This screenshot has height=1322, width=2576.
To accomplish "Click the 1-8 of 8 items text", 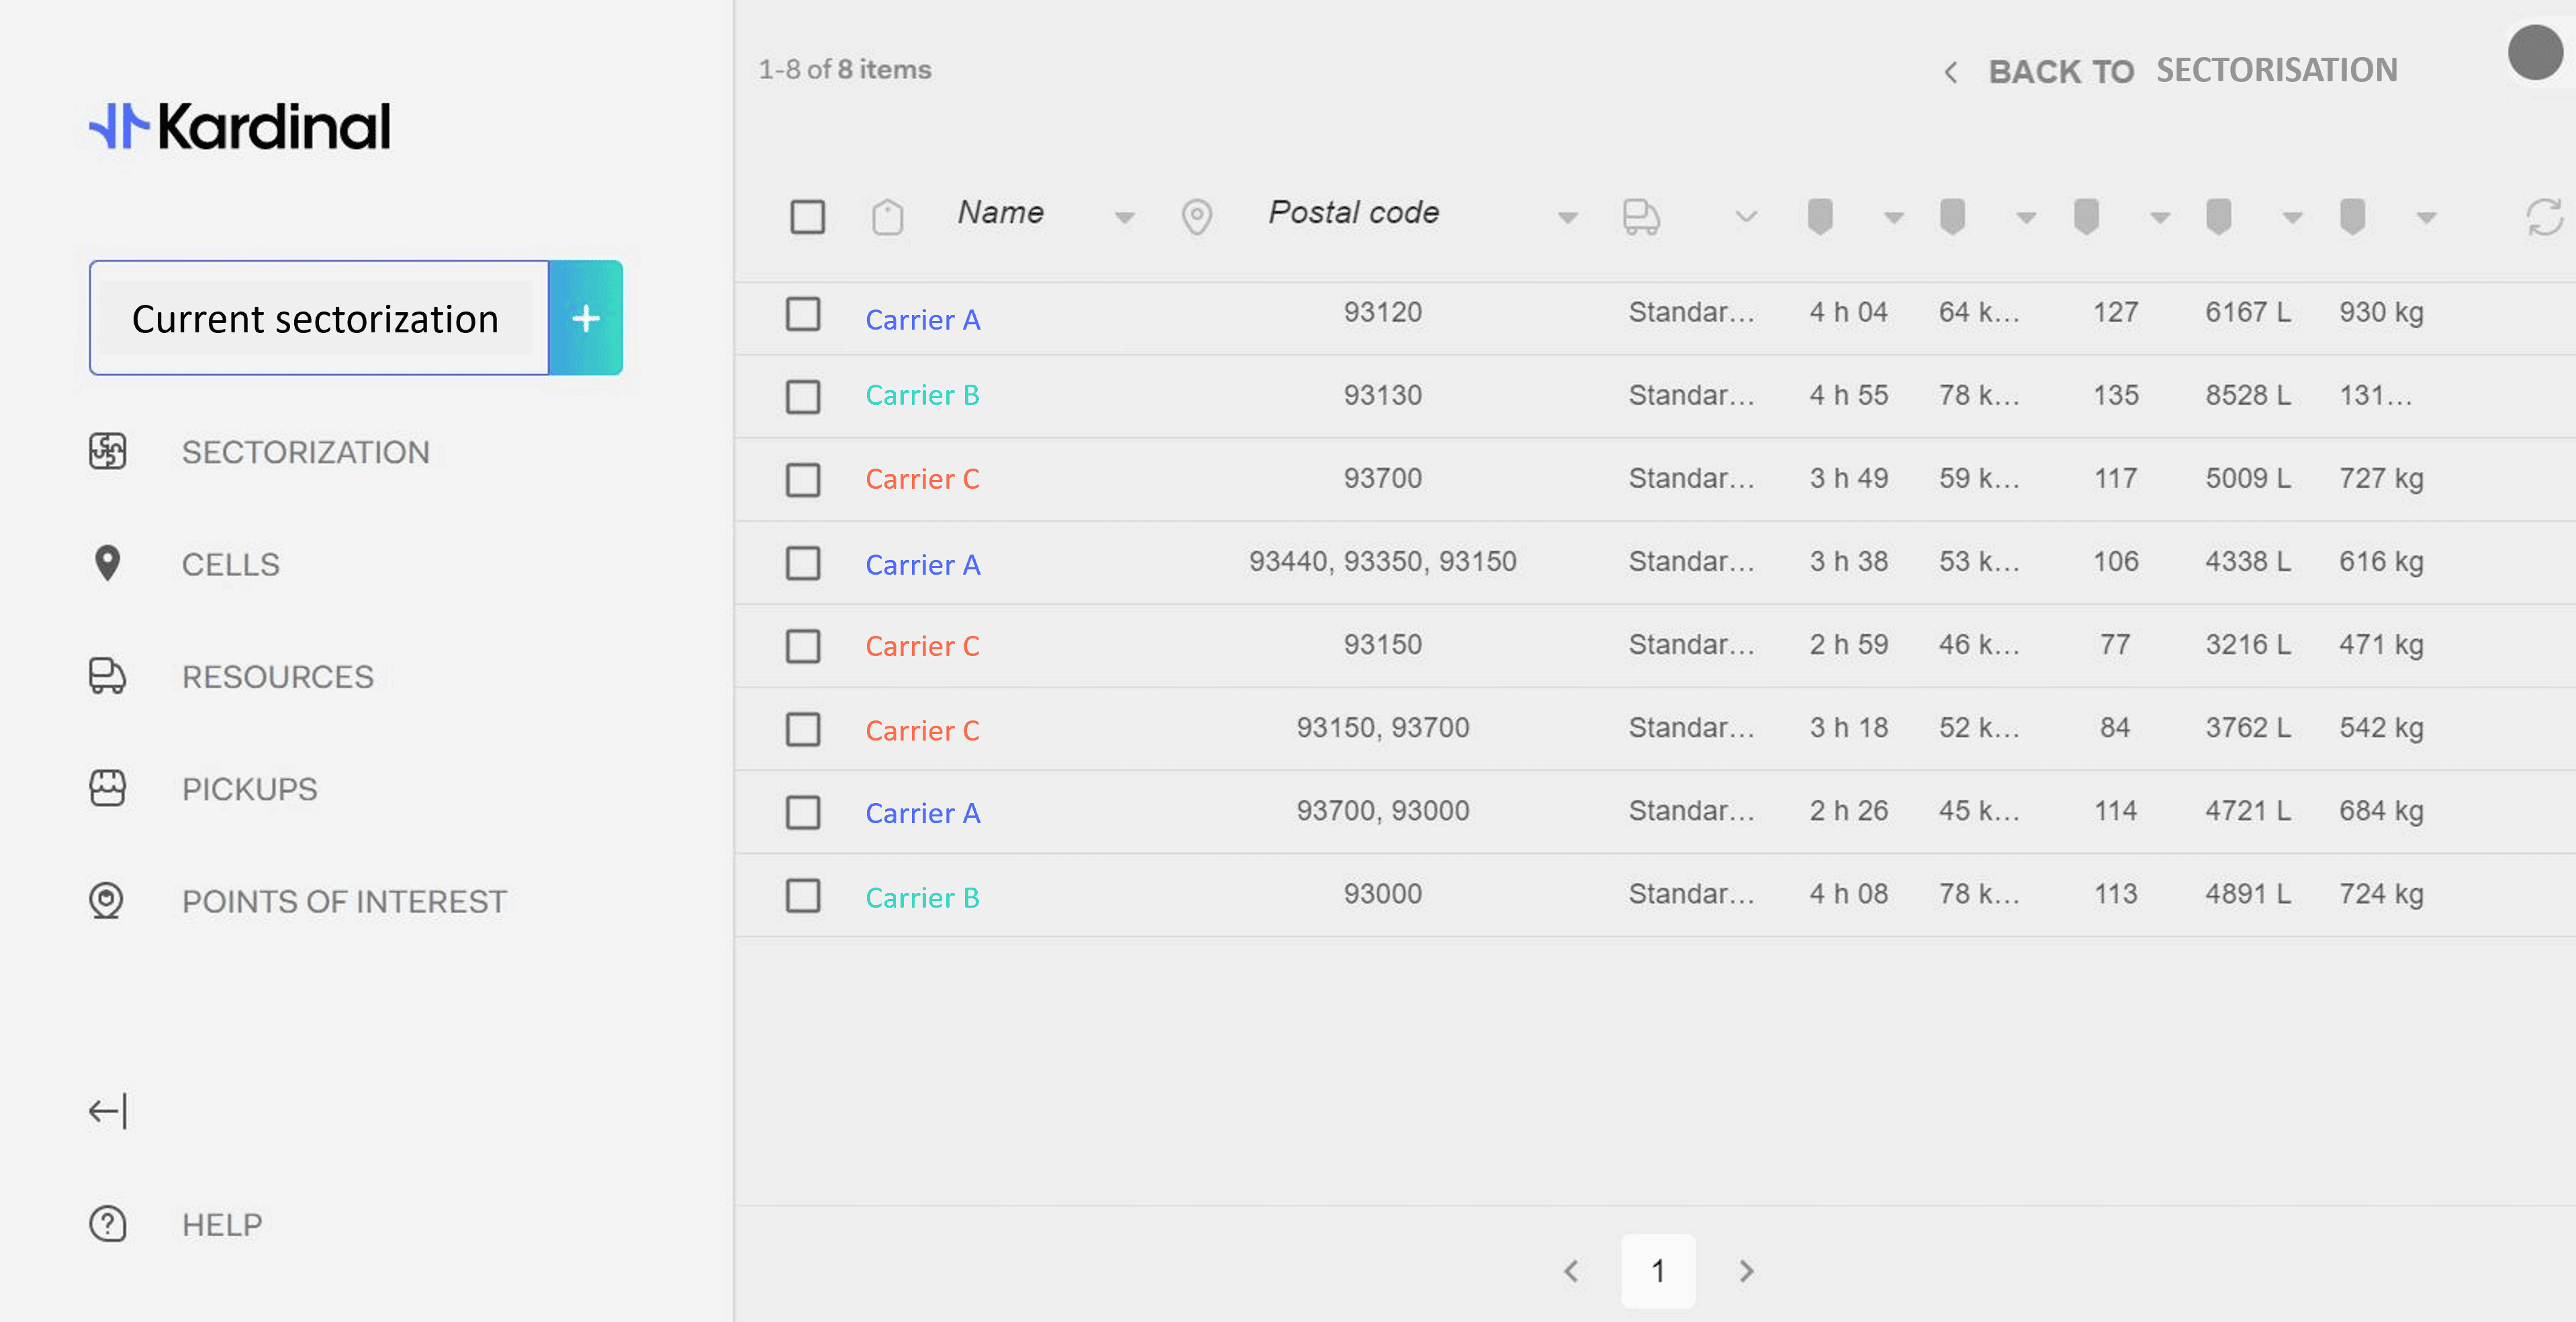I will pos(844,69).
